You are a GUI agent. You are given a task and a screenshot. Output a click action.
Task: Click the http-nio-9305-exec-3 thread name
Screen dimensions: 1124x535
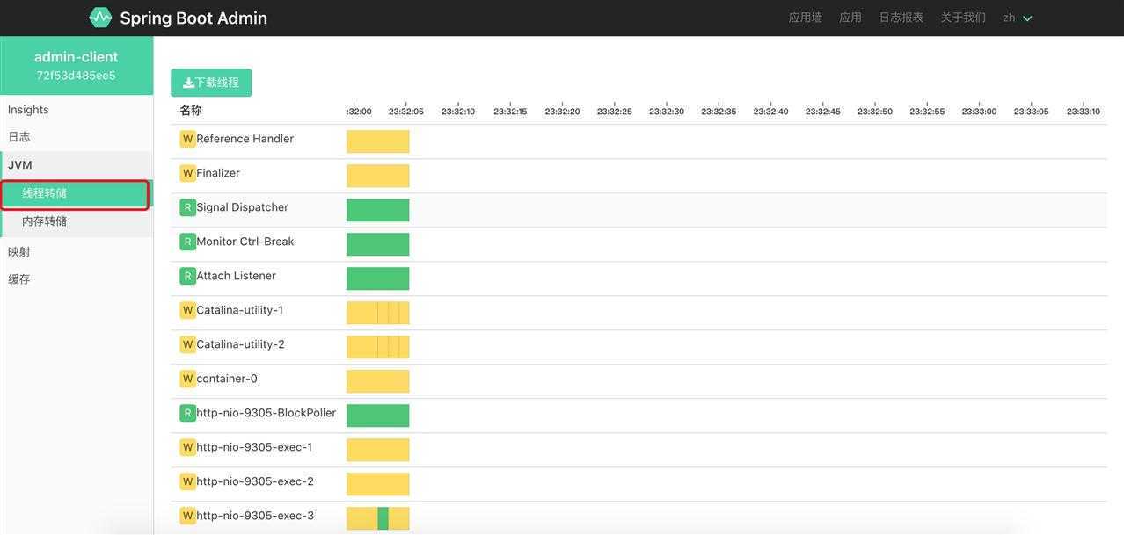pyautogui.click(x=255, y=516)
